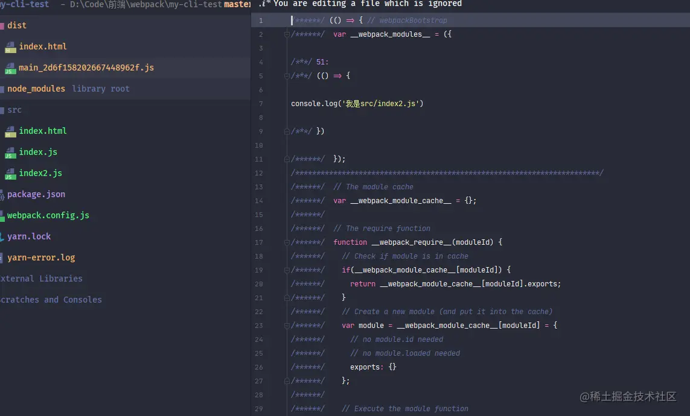Open package.json

[x=36, y=194]
